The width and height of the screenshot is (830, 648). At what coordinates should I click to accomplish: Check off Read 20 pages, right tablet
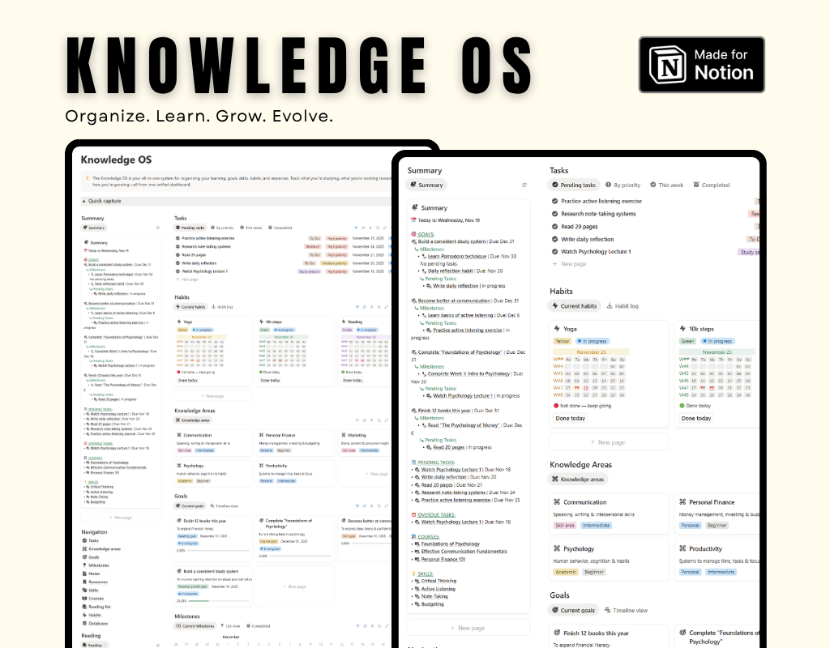pos(554,227)
